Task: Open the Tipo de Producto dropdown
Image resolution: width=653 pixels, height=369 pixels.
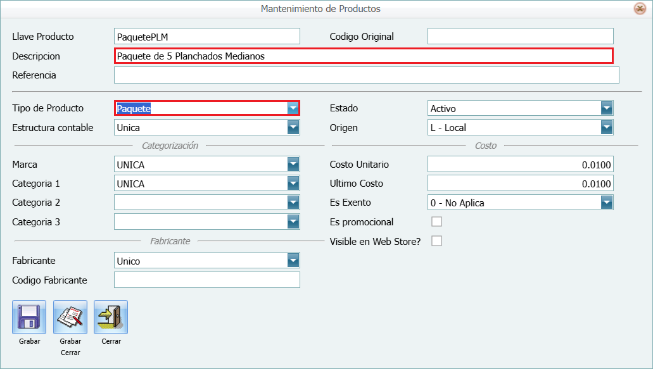Action: pyautogui.click(x=293, y=108)
